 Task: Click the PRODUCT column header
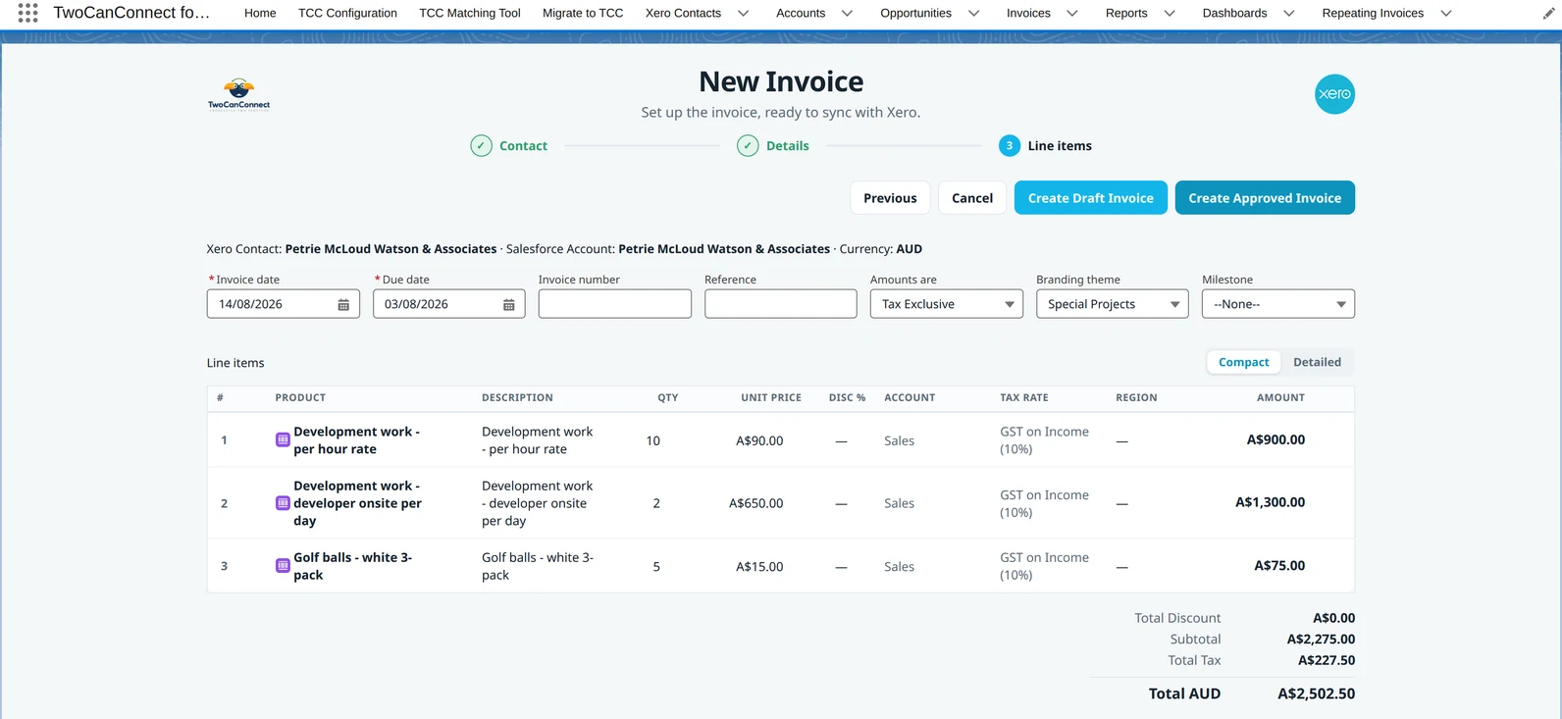(300, 398)
